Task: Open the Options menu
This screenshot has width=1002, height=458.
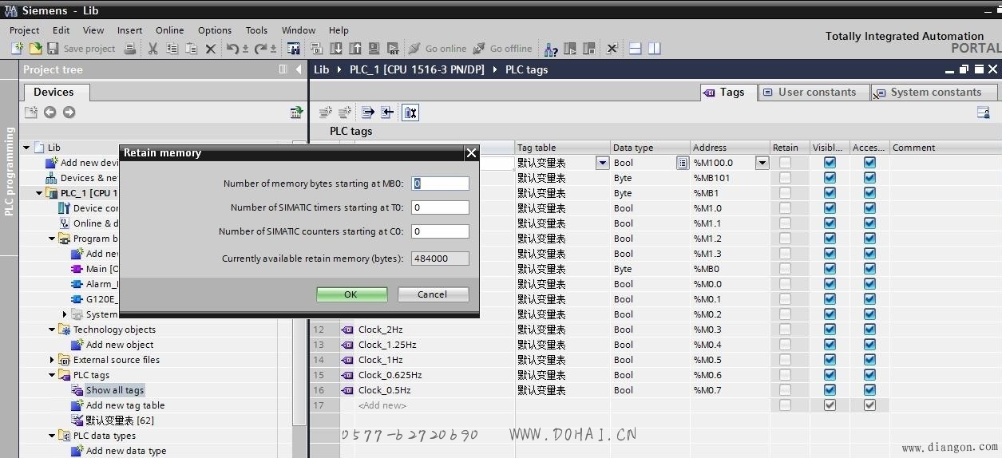Action: [215, 30]
